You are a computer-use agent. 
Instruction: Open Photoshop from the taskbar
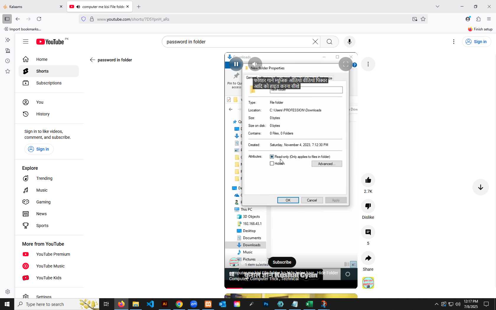tap(266, 304)
